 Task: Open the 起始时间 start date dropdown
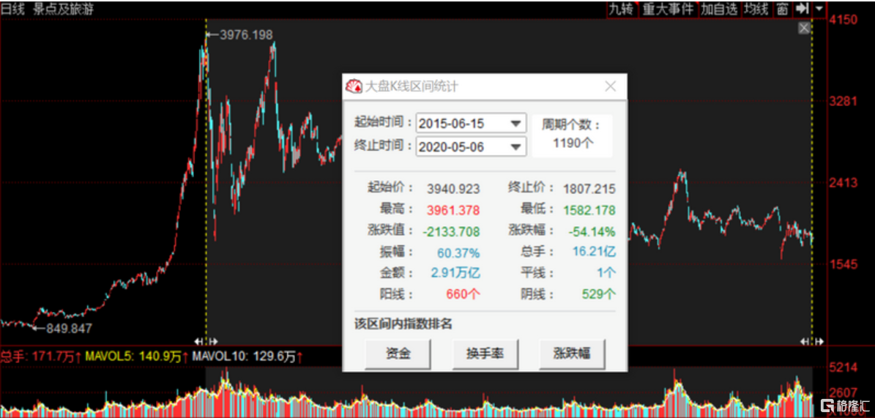coord(517,123)
